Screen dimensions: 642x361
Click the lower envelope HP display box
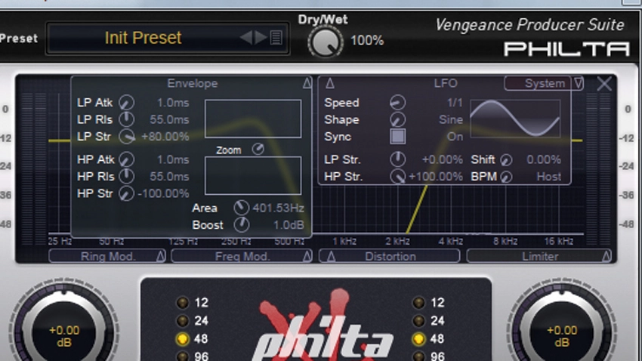253,175
